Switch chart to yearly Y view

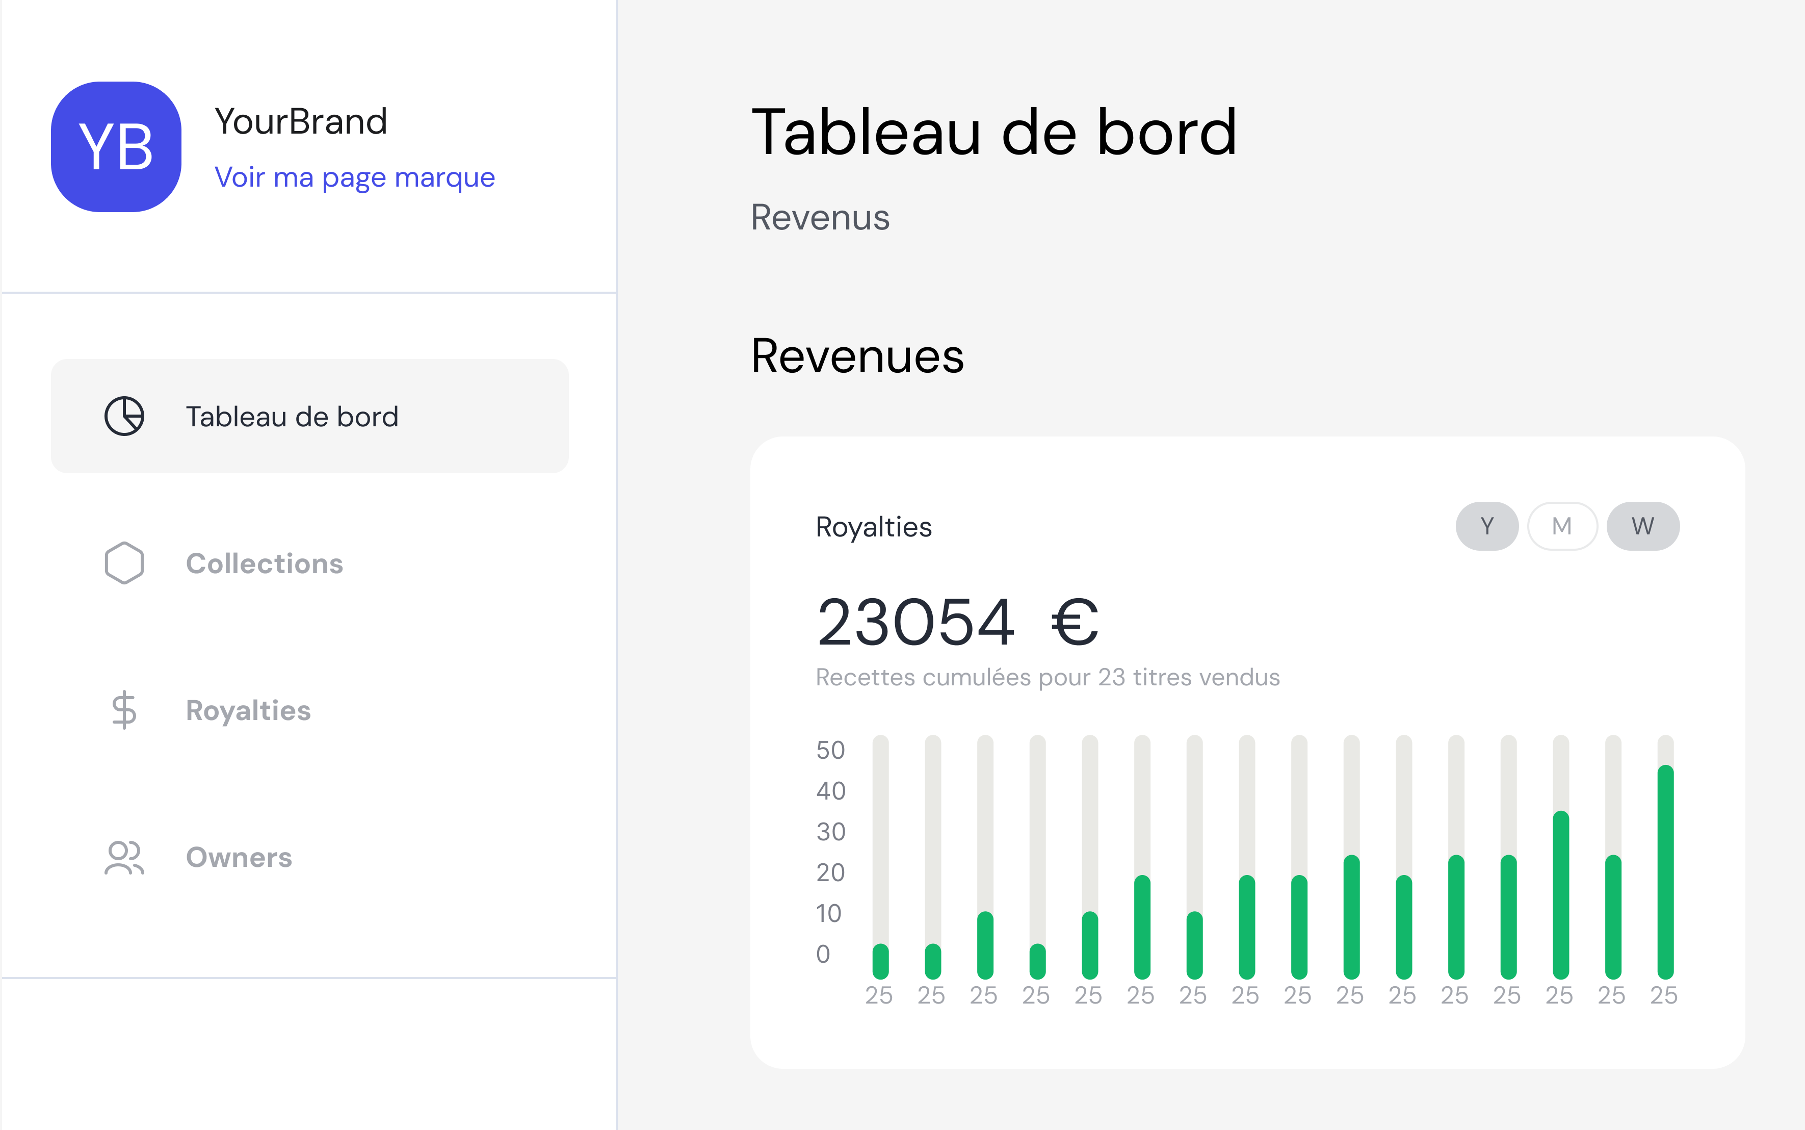pos(1487,526)
